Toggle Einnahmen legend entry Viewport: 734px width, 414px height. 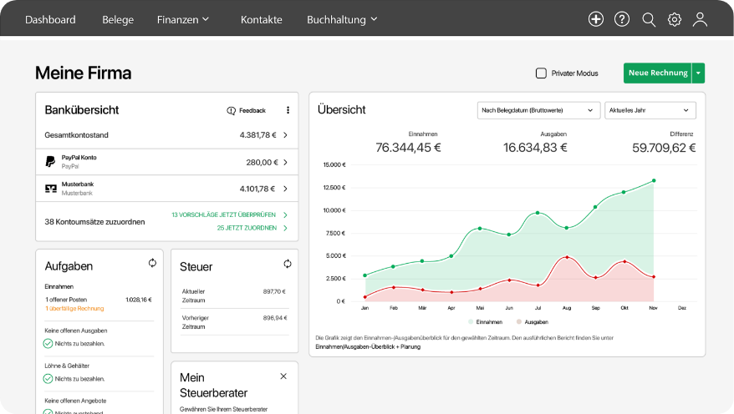485,322
